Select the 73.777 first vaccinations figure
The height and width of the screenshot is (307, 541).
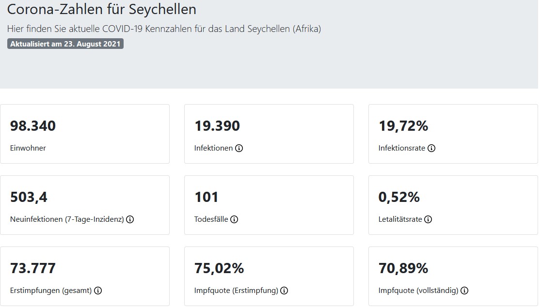pyautogui.click(x=33, y=268)
